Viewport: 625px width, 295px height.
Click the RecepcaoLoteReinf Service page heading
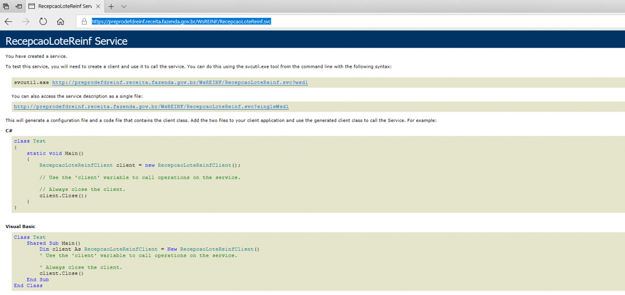click(66, 41)
